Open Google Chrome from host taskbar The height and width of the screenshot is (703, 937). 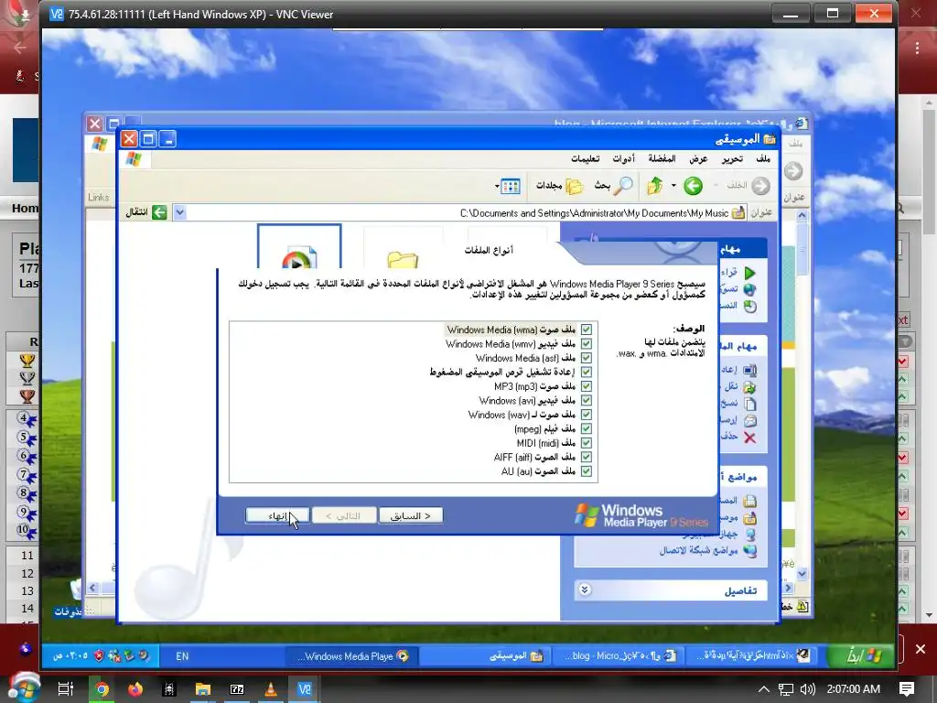(102, 689)
